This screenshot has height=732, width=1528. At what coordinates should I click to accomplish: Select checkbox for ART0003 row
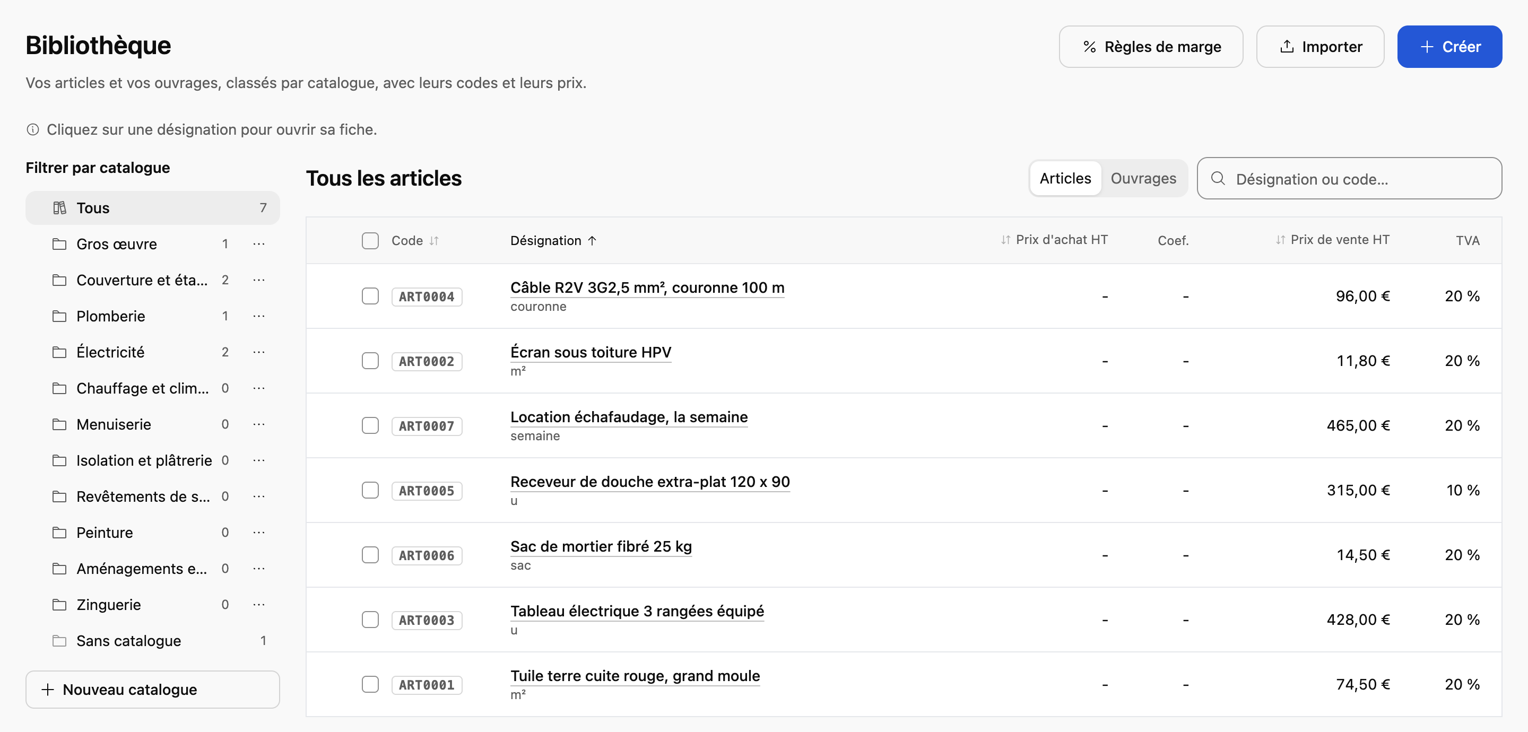click(370, 620)
